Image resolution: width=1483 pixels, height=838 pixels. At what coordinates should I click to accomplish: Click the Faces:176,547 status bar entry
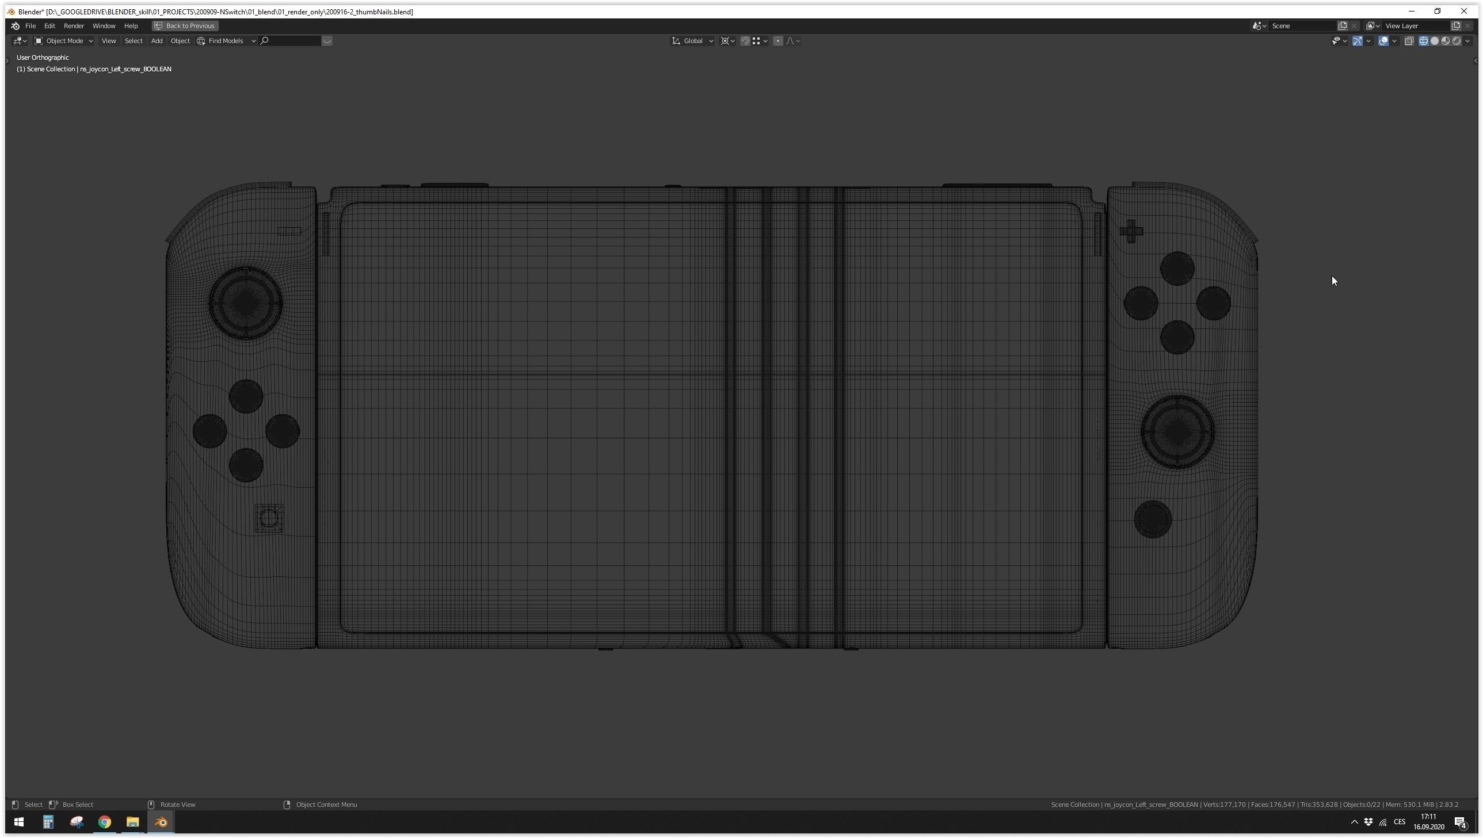1273,805
